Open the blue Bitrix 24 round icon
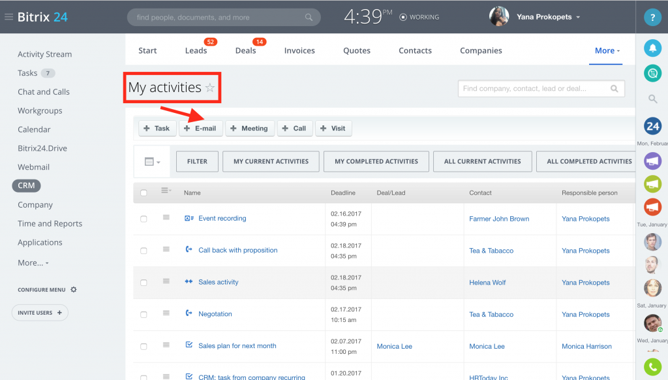The height and width of the screenshot is (380, 668). (x=652, y=126)
